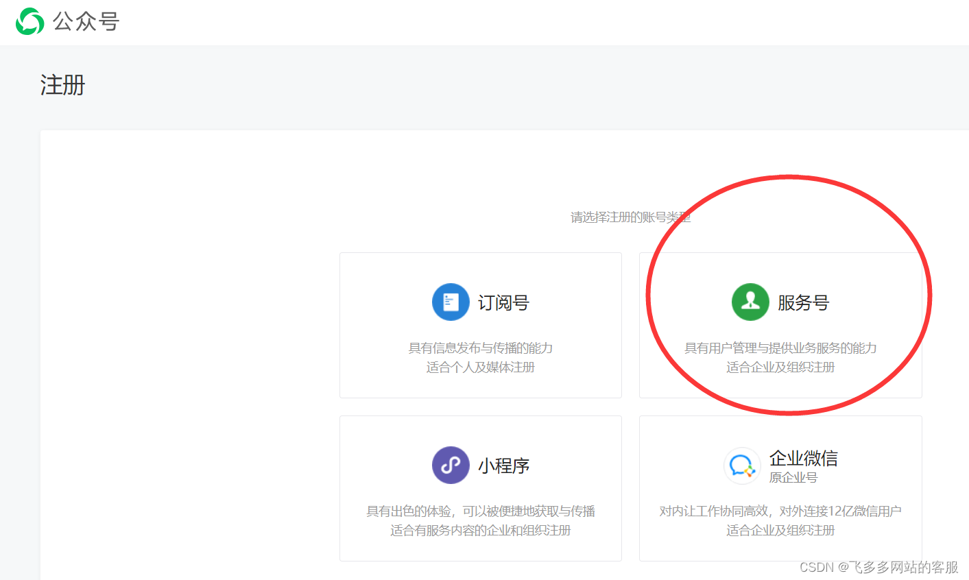Screen dimensions: 969x580
Task: Click the 原企业号 subtitle text
Action: [x=793, y=477]
